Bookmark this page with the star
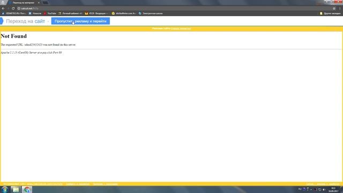 point(334,9)
